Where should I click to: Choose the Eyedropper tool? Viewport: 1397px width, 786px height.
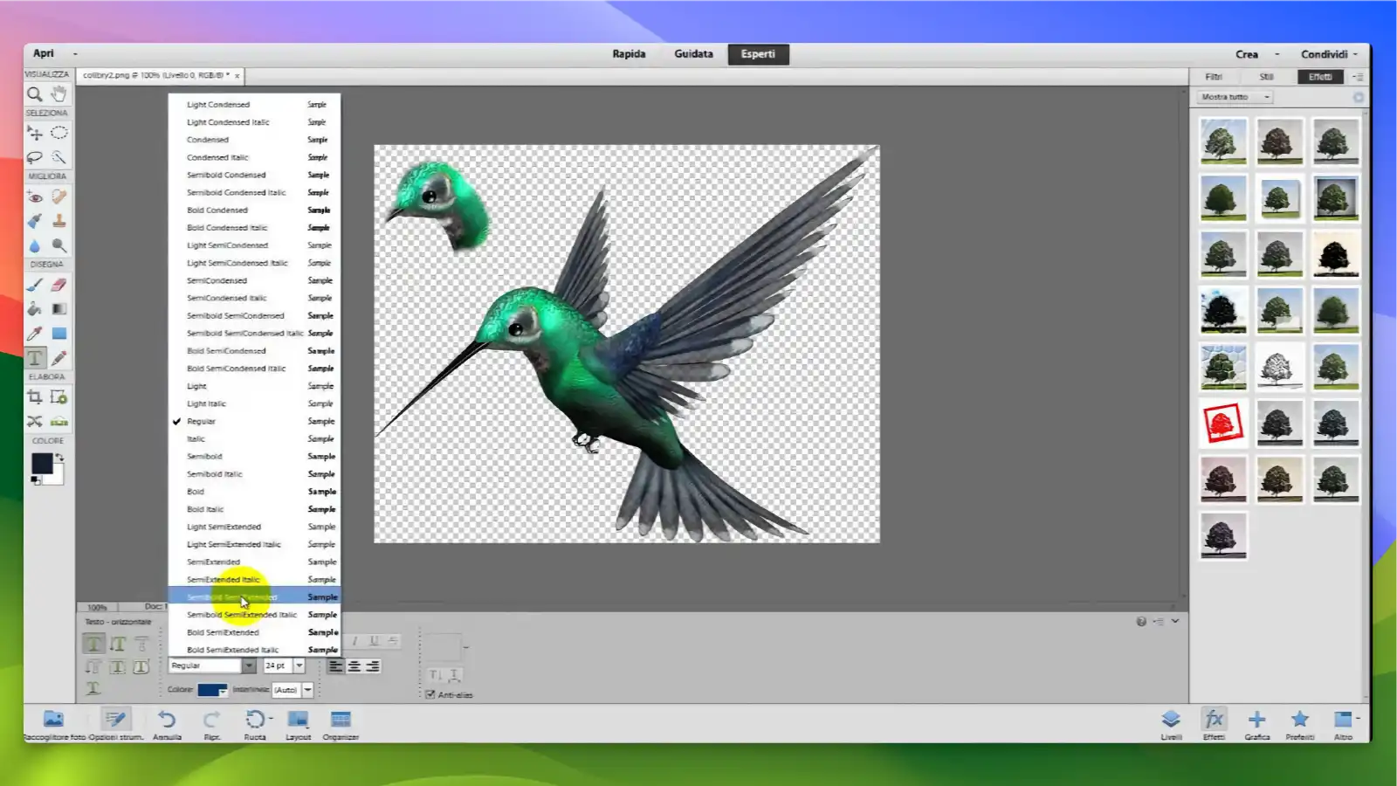(x=33, y=334)
